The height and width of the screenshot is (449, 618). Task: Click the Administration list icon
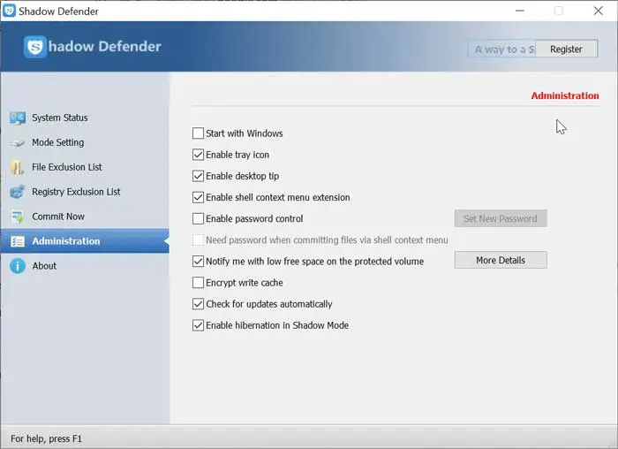18,241
